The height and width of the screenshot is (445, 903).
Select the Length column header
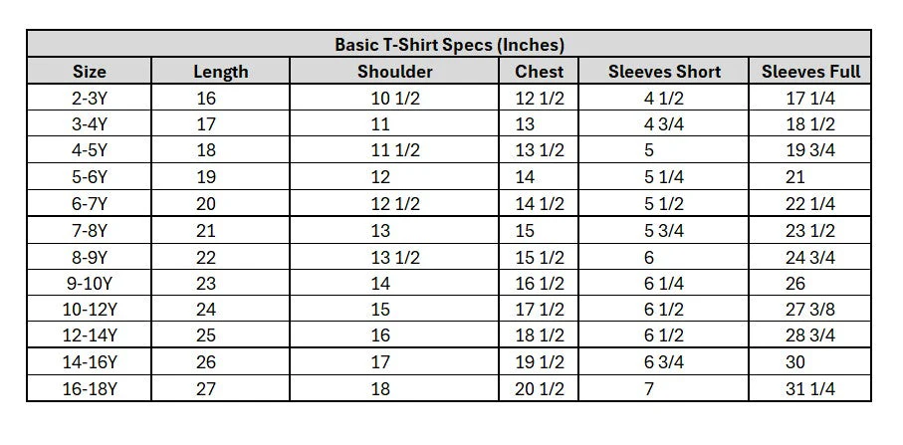tap(220, 72)
